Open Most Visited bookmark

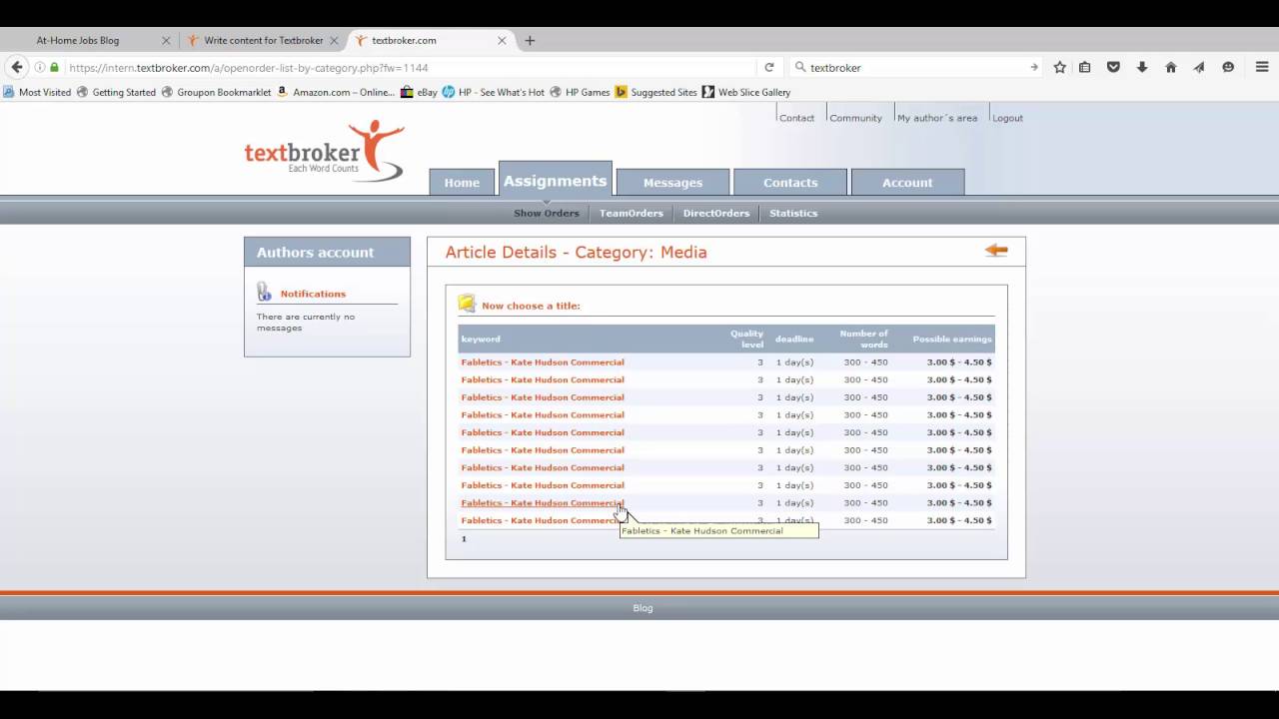(38, 92)
